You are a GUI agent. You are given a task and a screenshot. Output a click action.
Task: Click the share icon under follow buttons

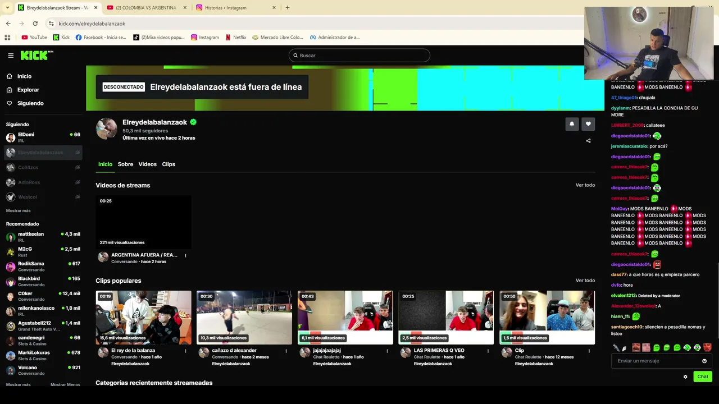point(588,141)
